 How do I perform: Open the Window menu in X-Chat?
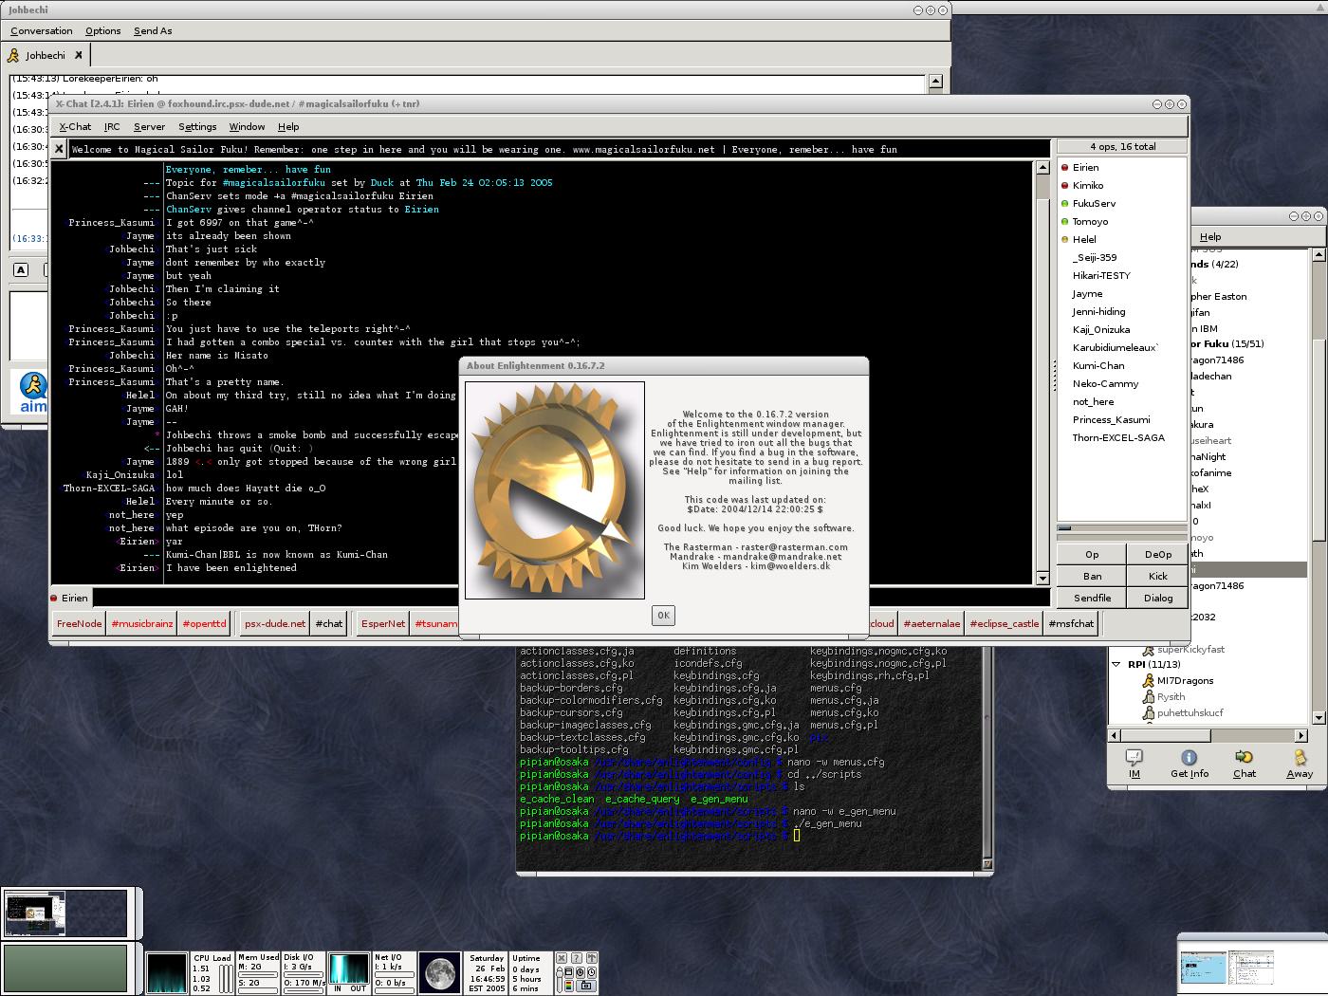(247, 126)
